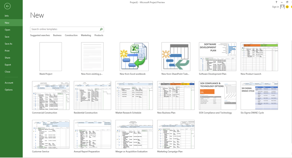Choose Save As in the sidebar
This screenshot has height=158, width=292.
11,44
